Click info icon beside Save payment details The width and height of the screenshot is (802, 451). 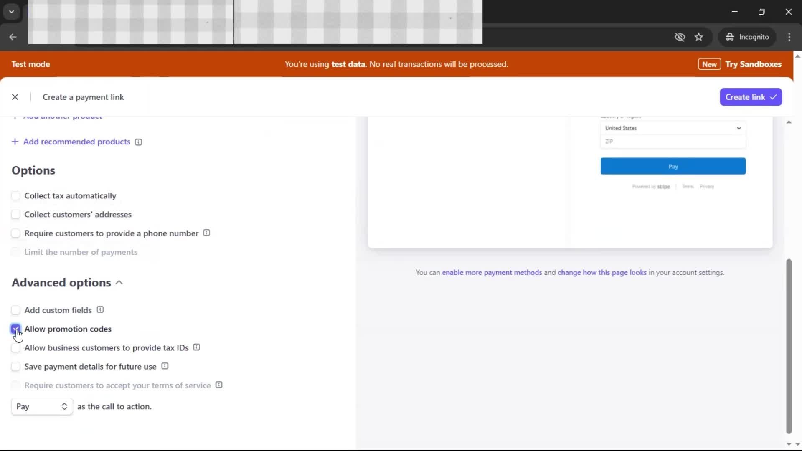[x=165, y=366]
